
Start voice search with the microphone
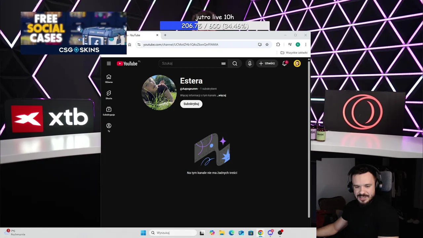tap(250, 63)
